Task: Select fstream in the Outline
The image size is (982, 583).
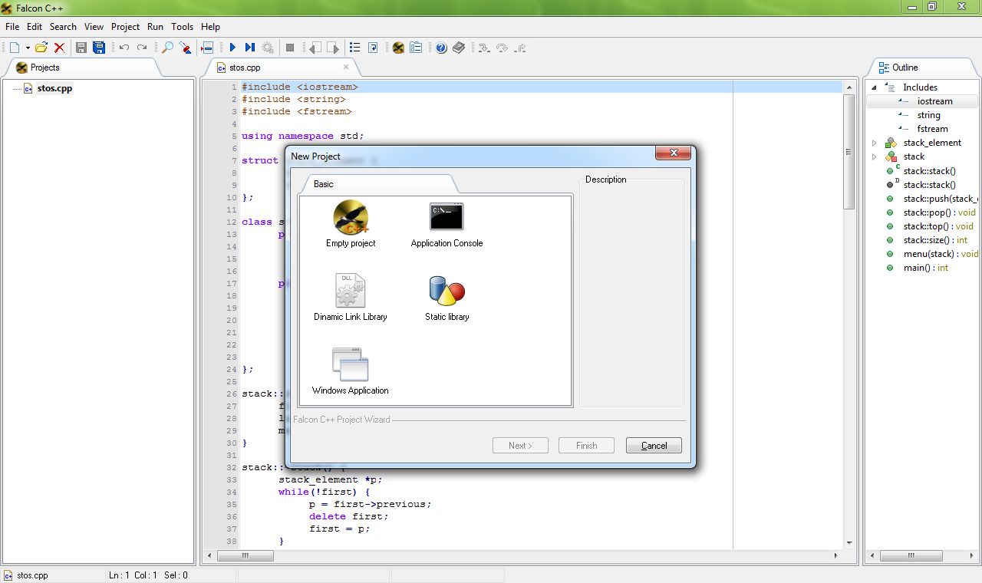Action: pyautogui.click(x=932, y=129)
